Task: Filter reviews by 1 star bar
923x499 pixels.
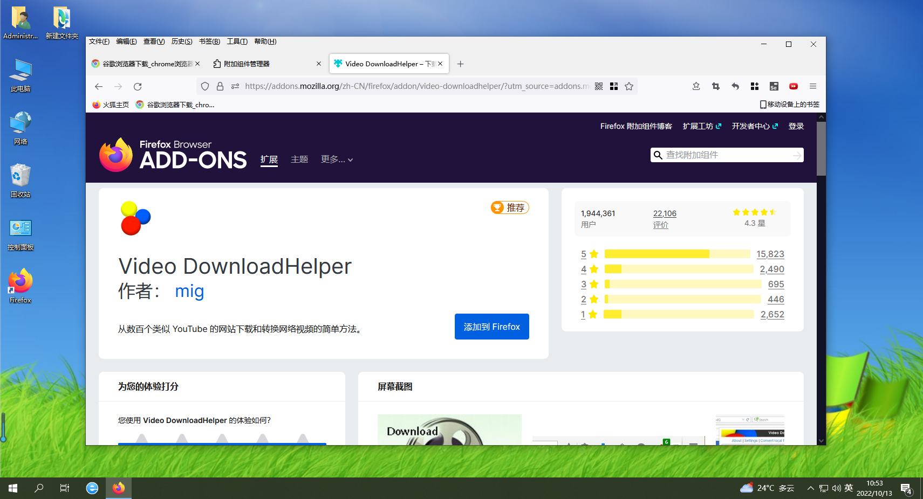Action: 679,314
